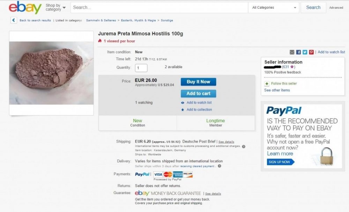The image size is (349, 212).
Task: Open Esoterik, Mystik & Magie breadcrumb
Action: point(138,20)
